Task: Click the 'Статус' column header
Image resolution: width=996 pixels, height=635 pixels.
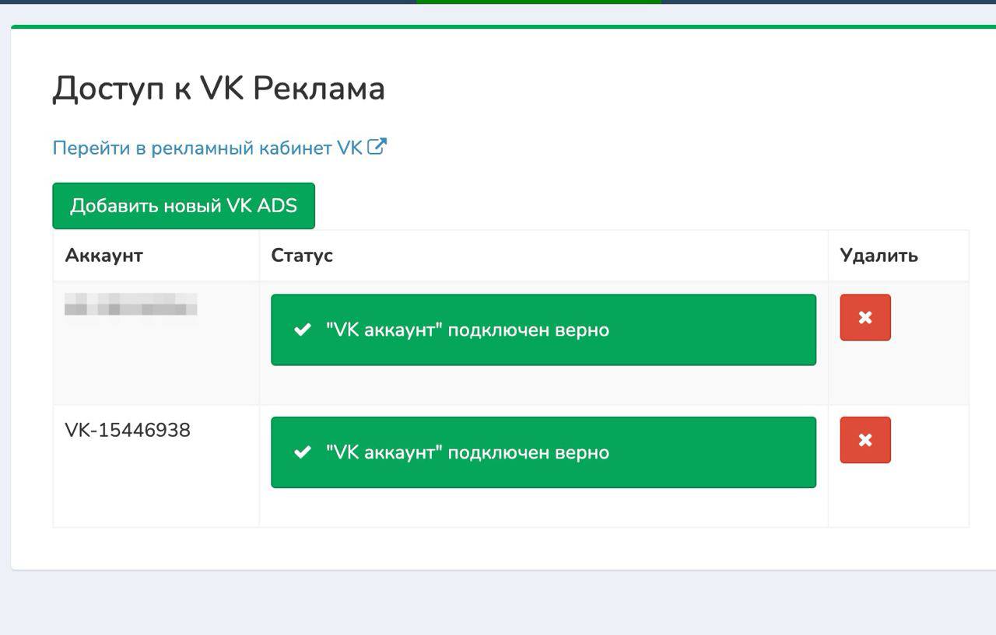Action: point(302,255)
